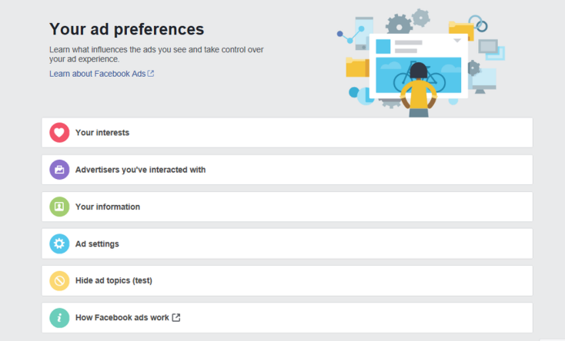
Task: Click the dropdown arrow on illustrated ad card
Action: click(x=457, y=40)
